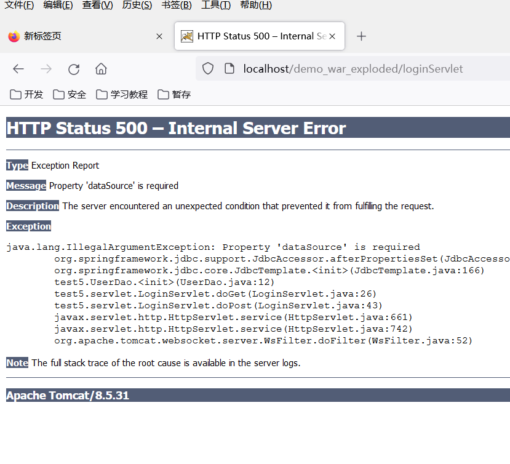Click the forward navigation arrow
Viewport: 510px width, 464px height.
tap(46, 69)
